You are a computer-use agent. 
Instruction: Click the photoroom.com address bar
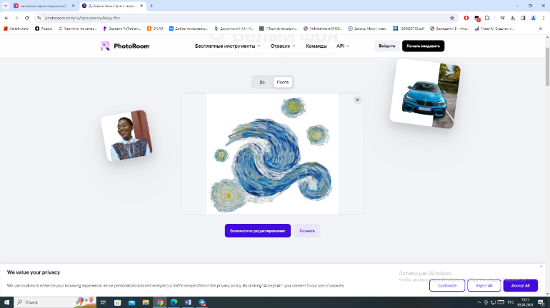click(x=246, y=18)
